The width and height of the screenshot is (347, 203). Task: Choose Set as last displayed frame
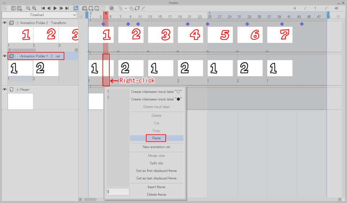(x=157, y=178)
